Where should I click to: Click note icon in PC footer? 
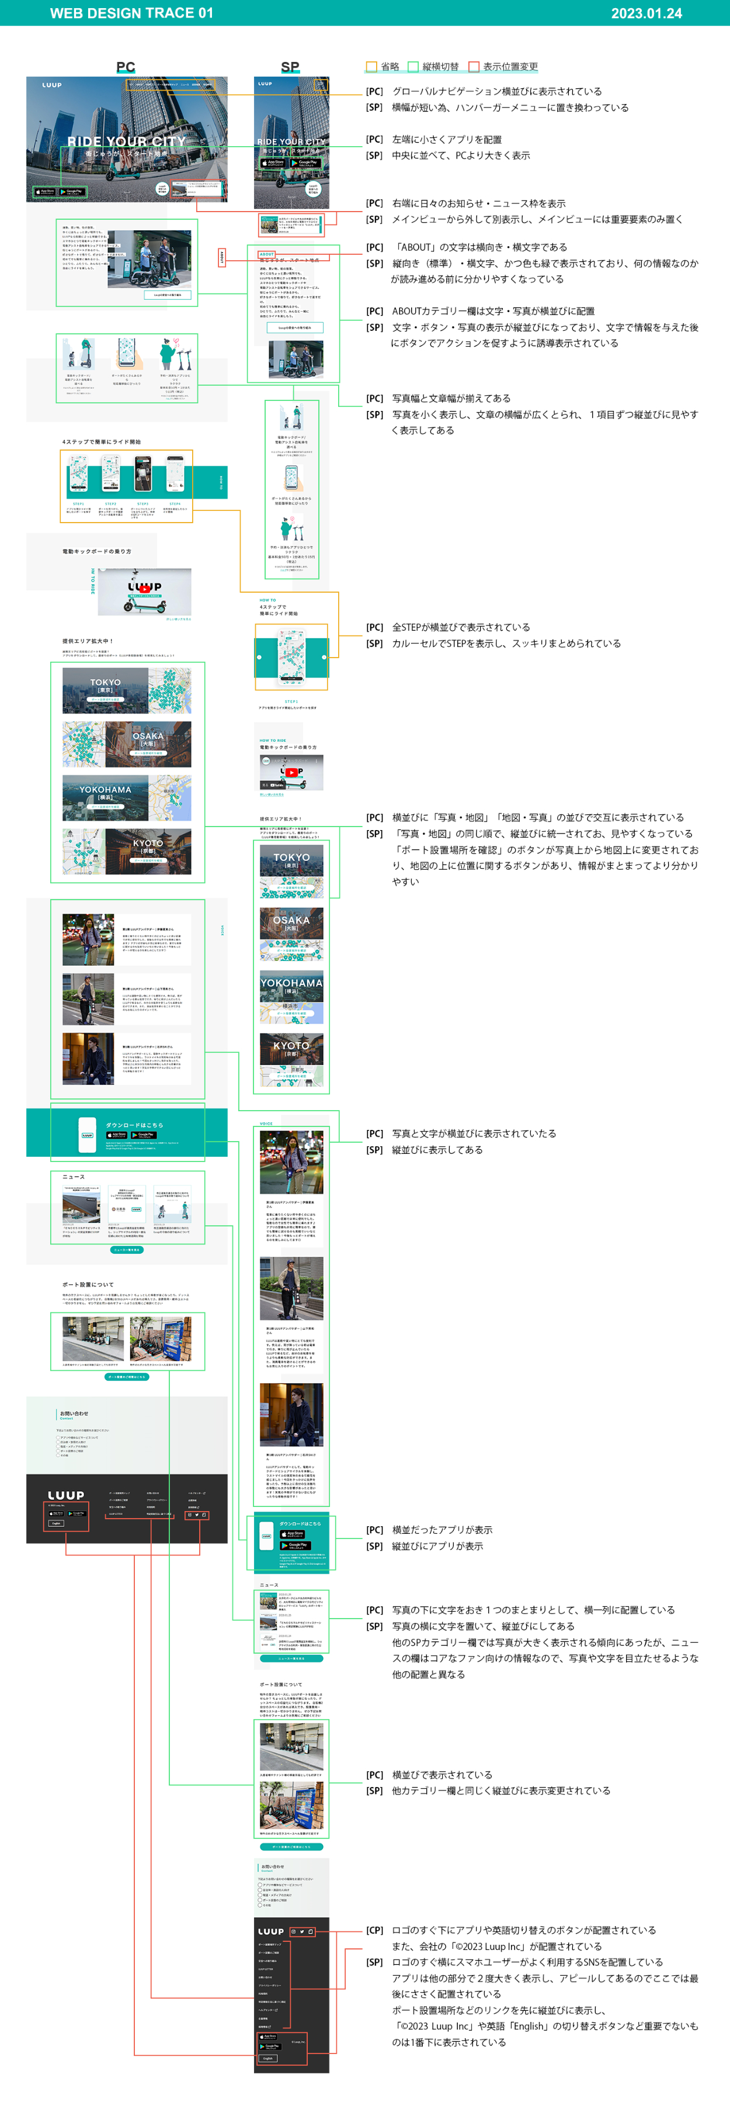click(x=204, y=1515)
